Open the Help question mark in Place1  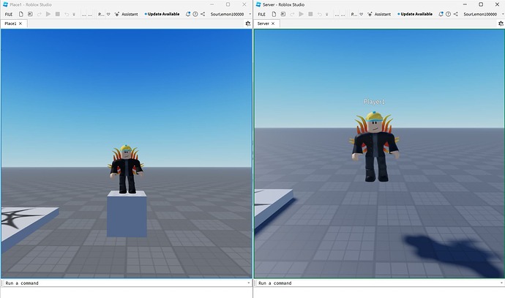click(x=195, y=14)
